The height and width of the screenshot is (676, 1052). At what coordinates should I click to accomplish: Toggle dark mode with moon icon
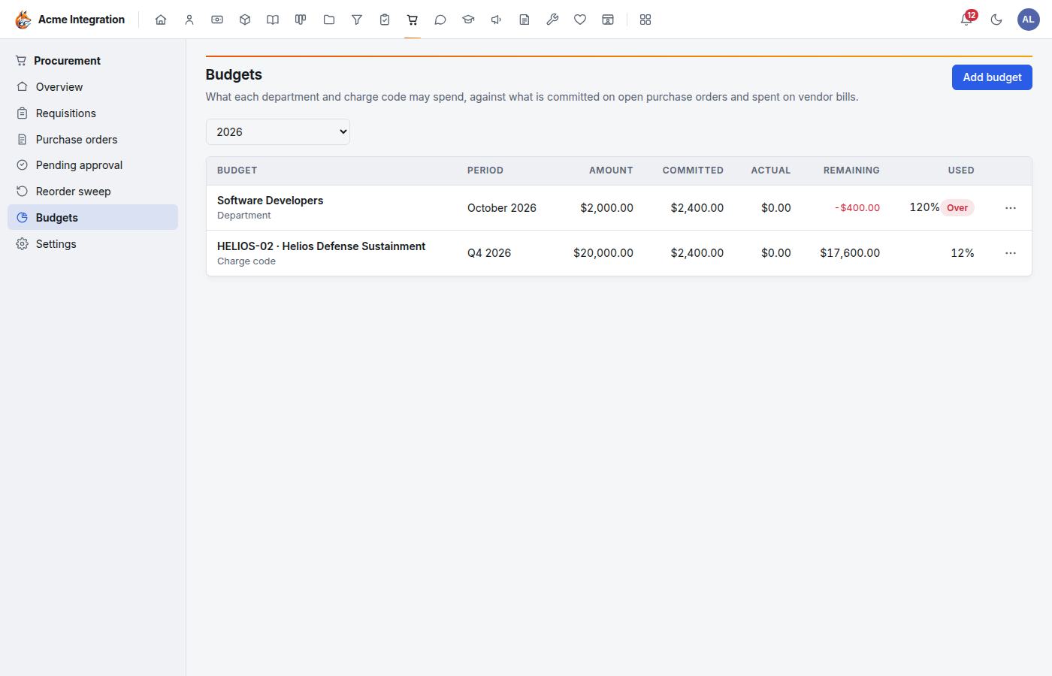996,20
